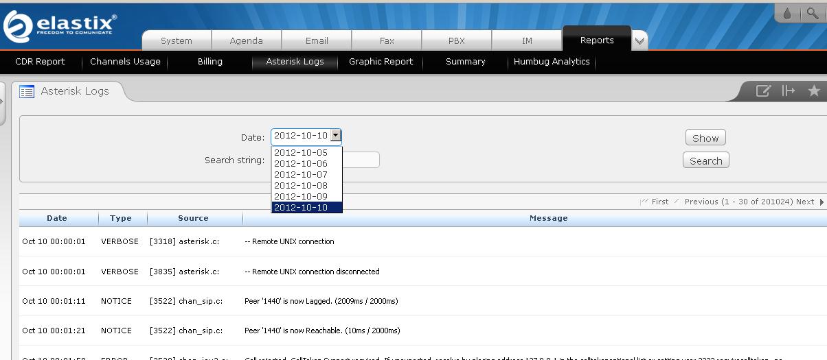Select 2012-10-05 in the date list
This screenshot has width=827, height=360.
click(301, 153)
